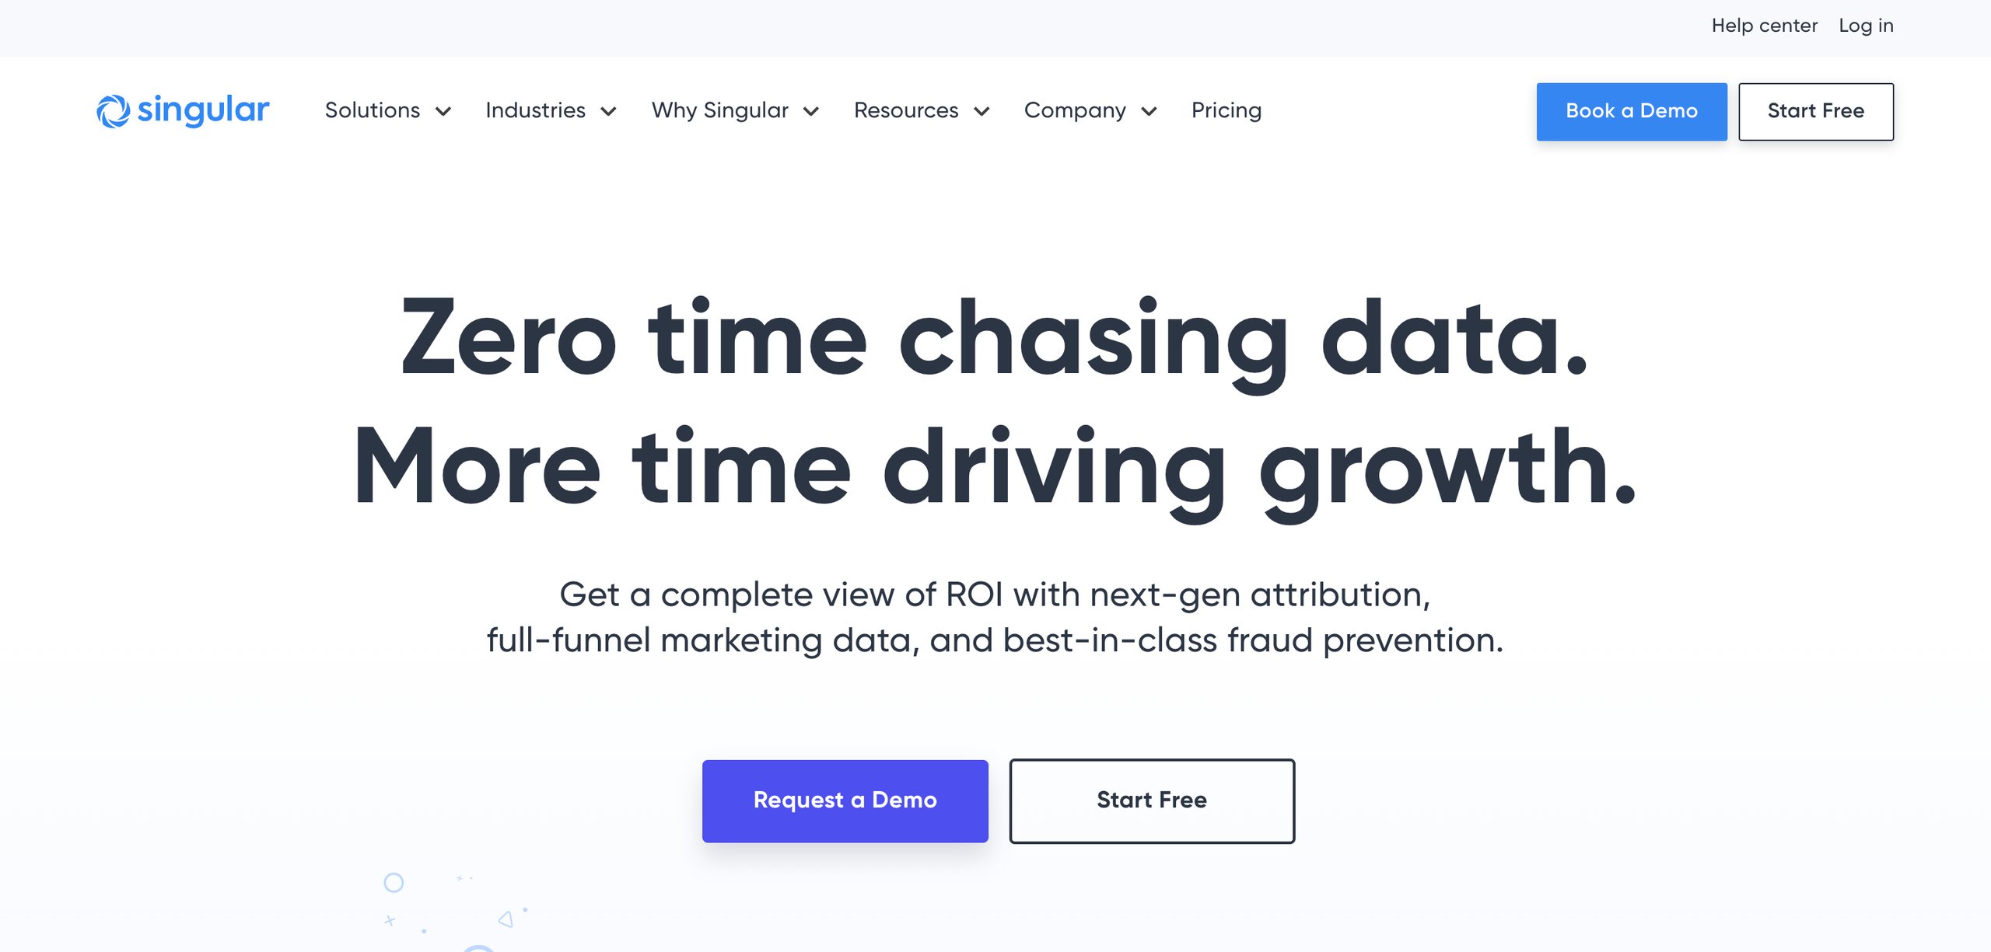Toggle between Book a Demo options

pyautogui.click(x=1632, y=112)
